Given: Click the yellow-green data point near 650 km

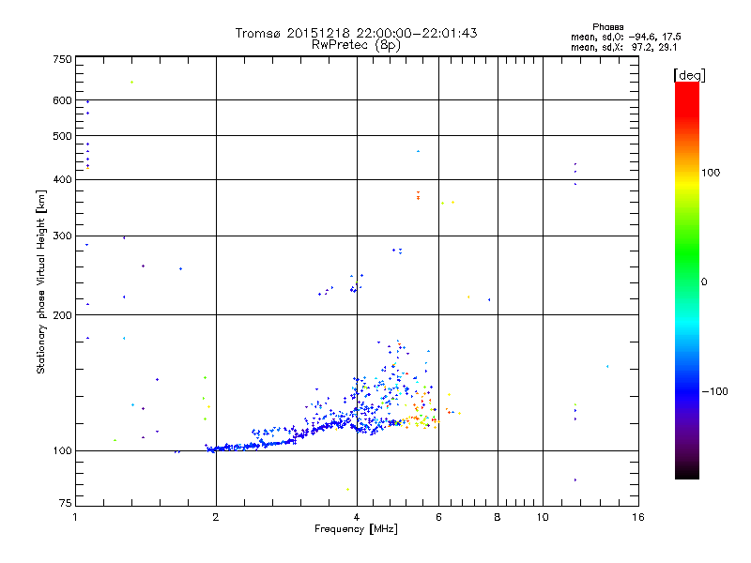Looking at the screenshot, I should pos(131,83).
